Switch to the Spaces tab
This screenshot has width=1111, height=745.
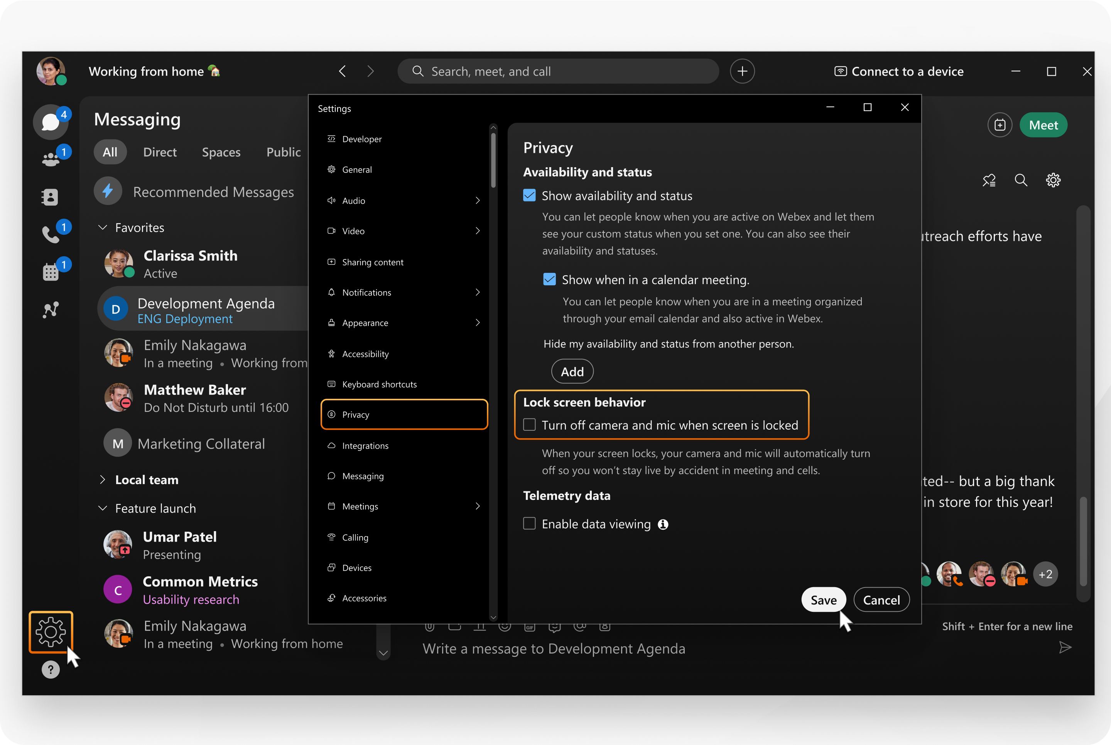tap(221, 152)
